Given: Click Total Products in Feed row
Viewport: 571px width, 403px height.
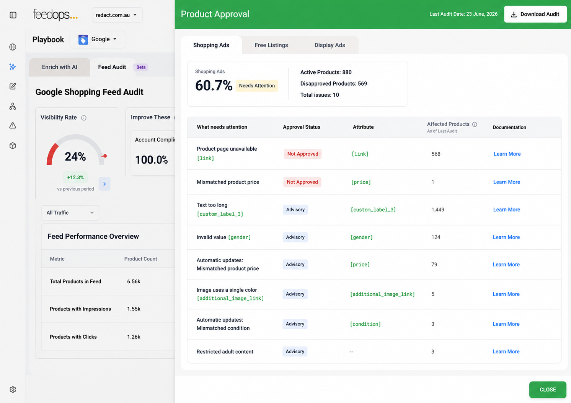Looking at the screenshot, I should click(x=108, y=281).
